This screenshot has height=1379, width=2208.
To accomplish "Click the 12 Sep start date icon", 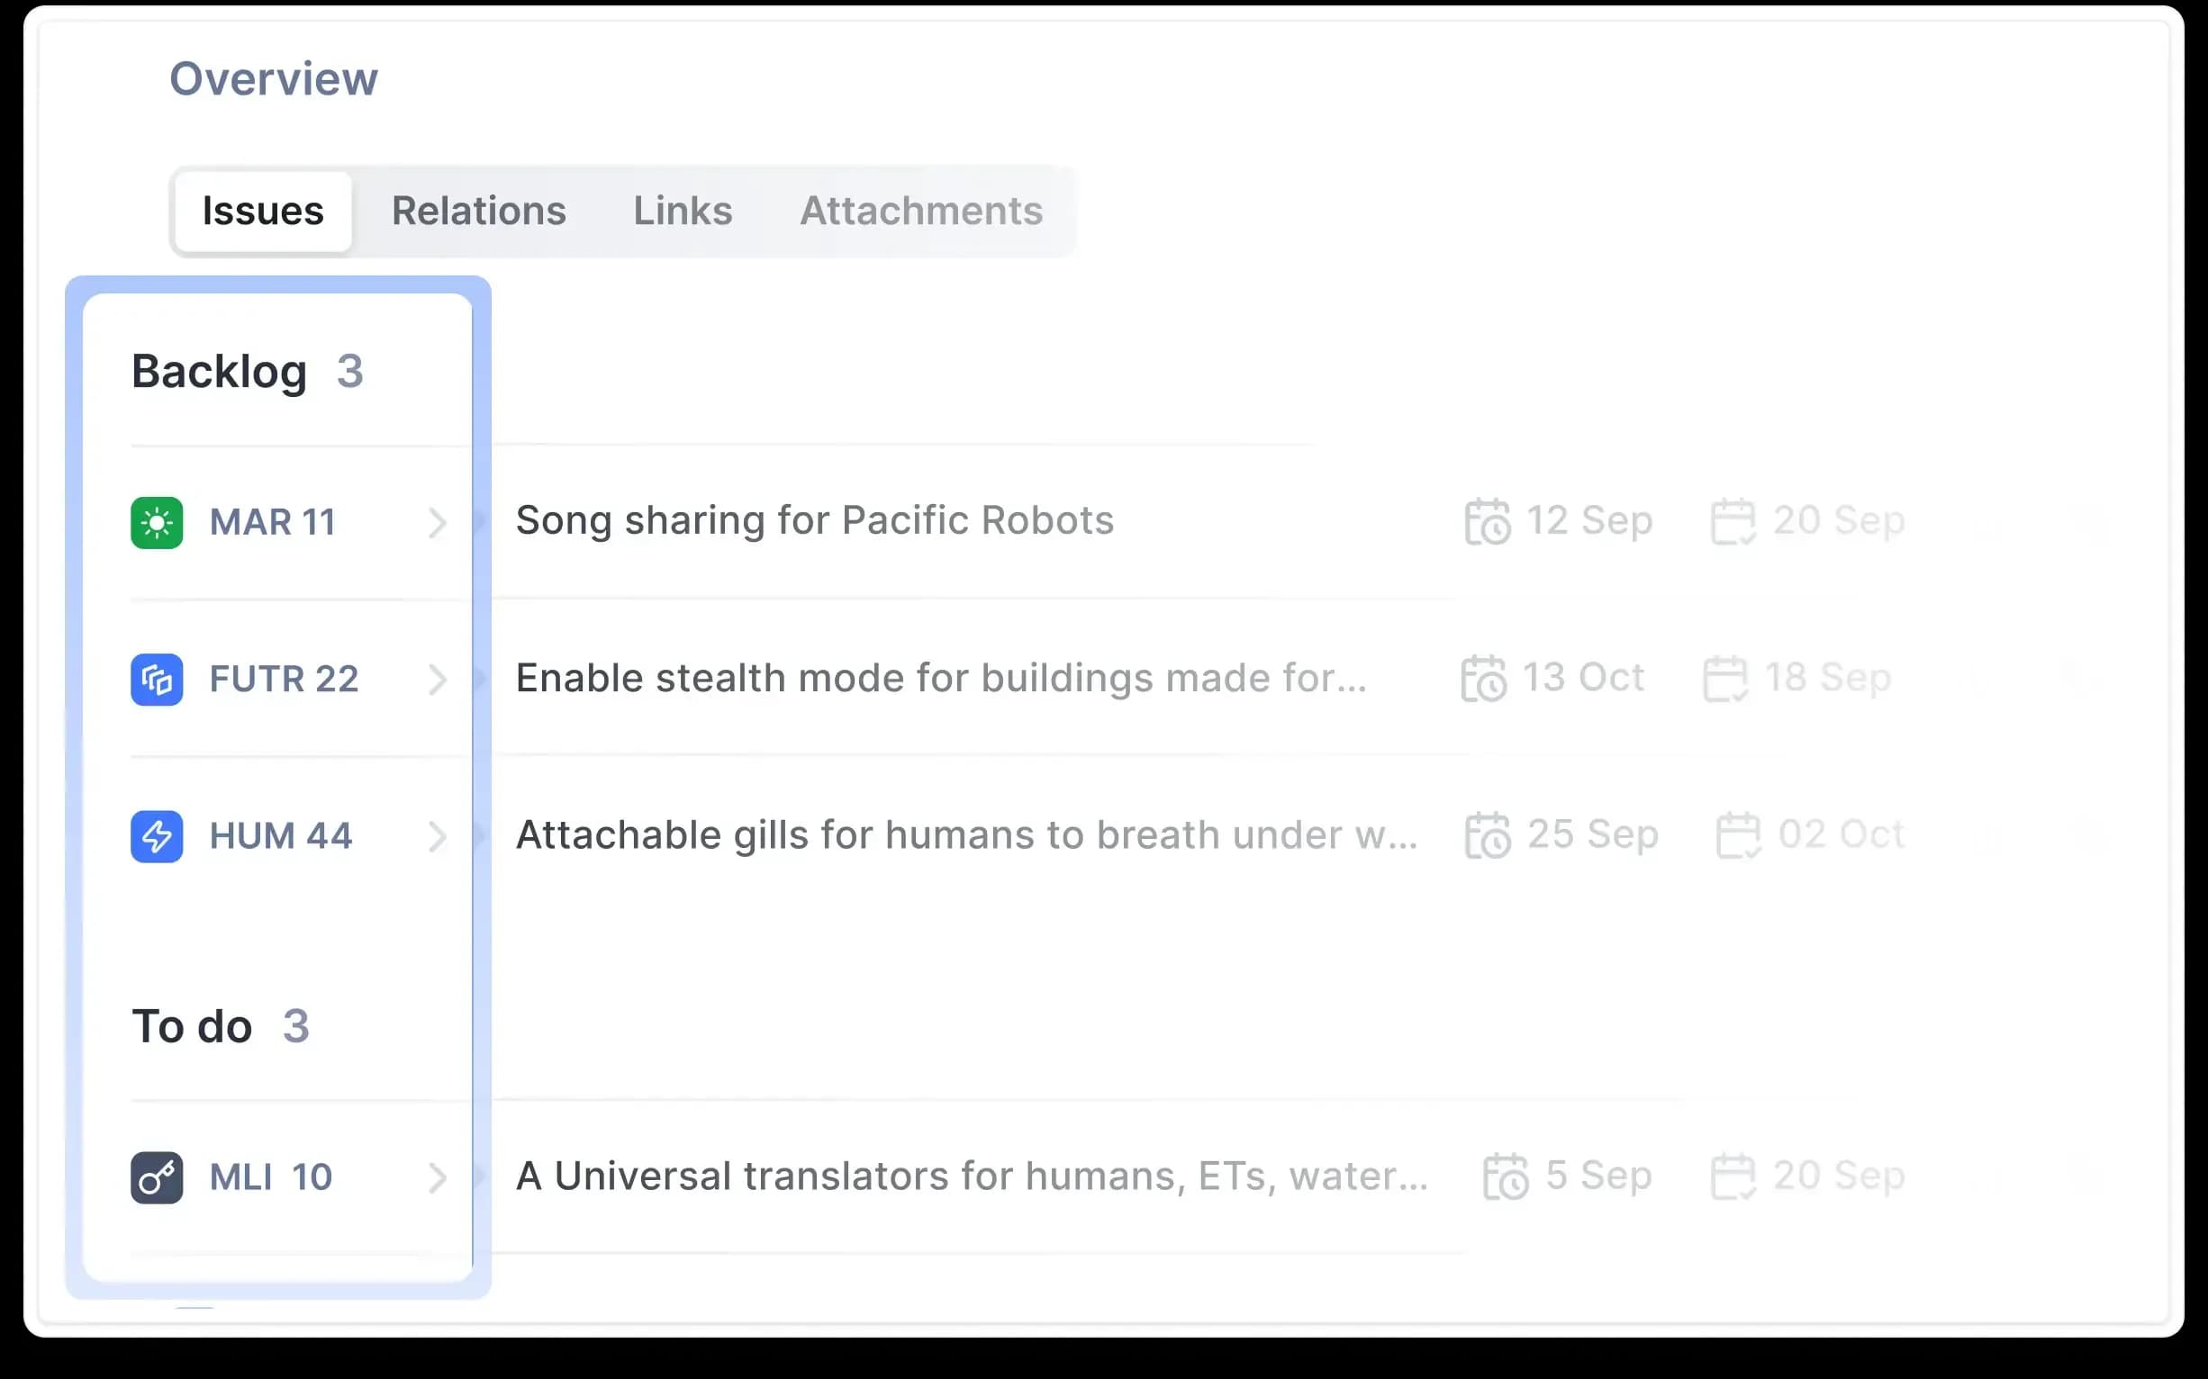I will pos(1488,522).
